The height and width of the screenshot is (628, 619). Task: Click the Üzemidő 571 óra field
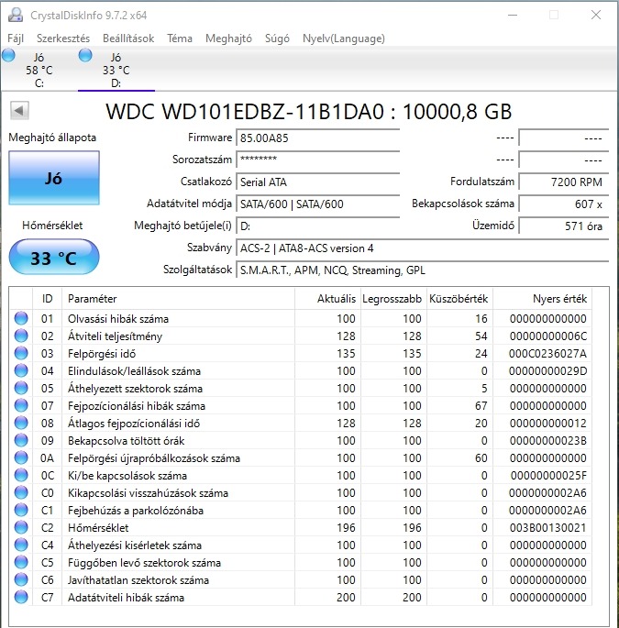tap(564, 226)
